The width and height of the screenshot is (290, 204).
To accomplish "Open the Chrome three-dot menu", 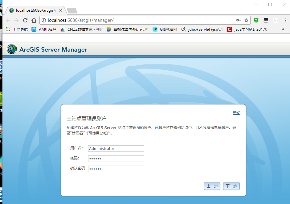I will pyautogui.click(x=286, y=20).
